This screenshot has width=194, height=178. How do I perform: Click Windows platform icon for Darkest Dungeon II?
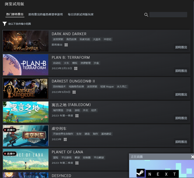click(74, 92)
